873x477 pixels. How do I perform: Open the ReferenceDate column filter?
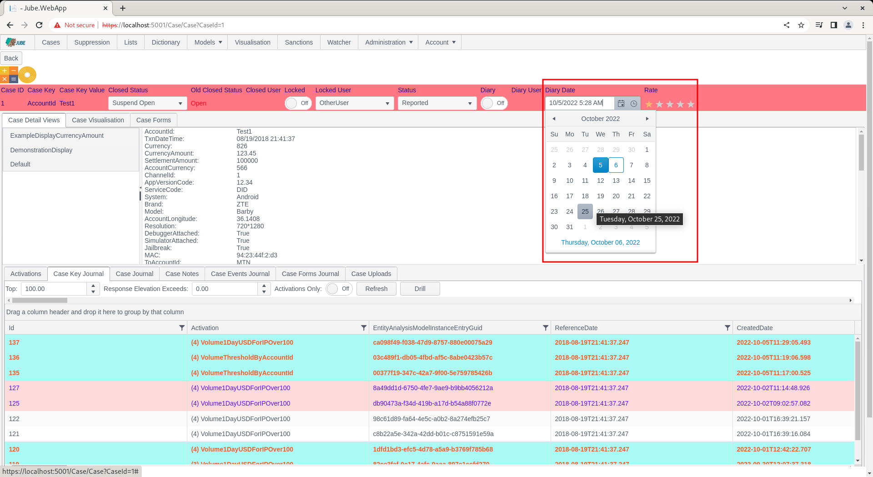(727, 328)
